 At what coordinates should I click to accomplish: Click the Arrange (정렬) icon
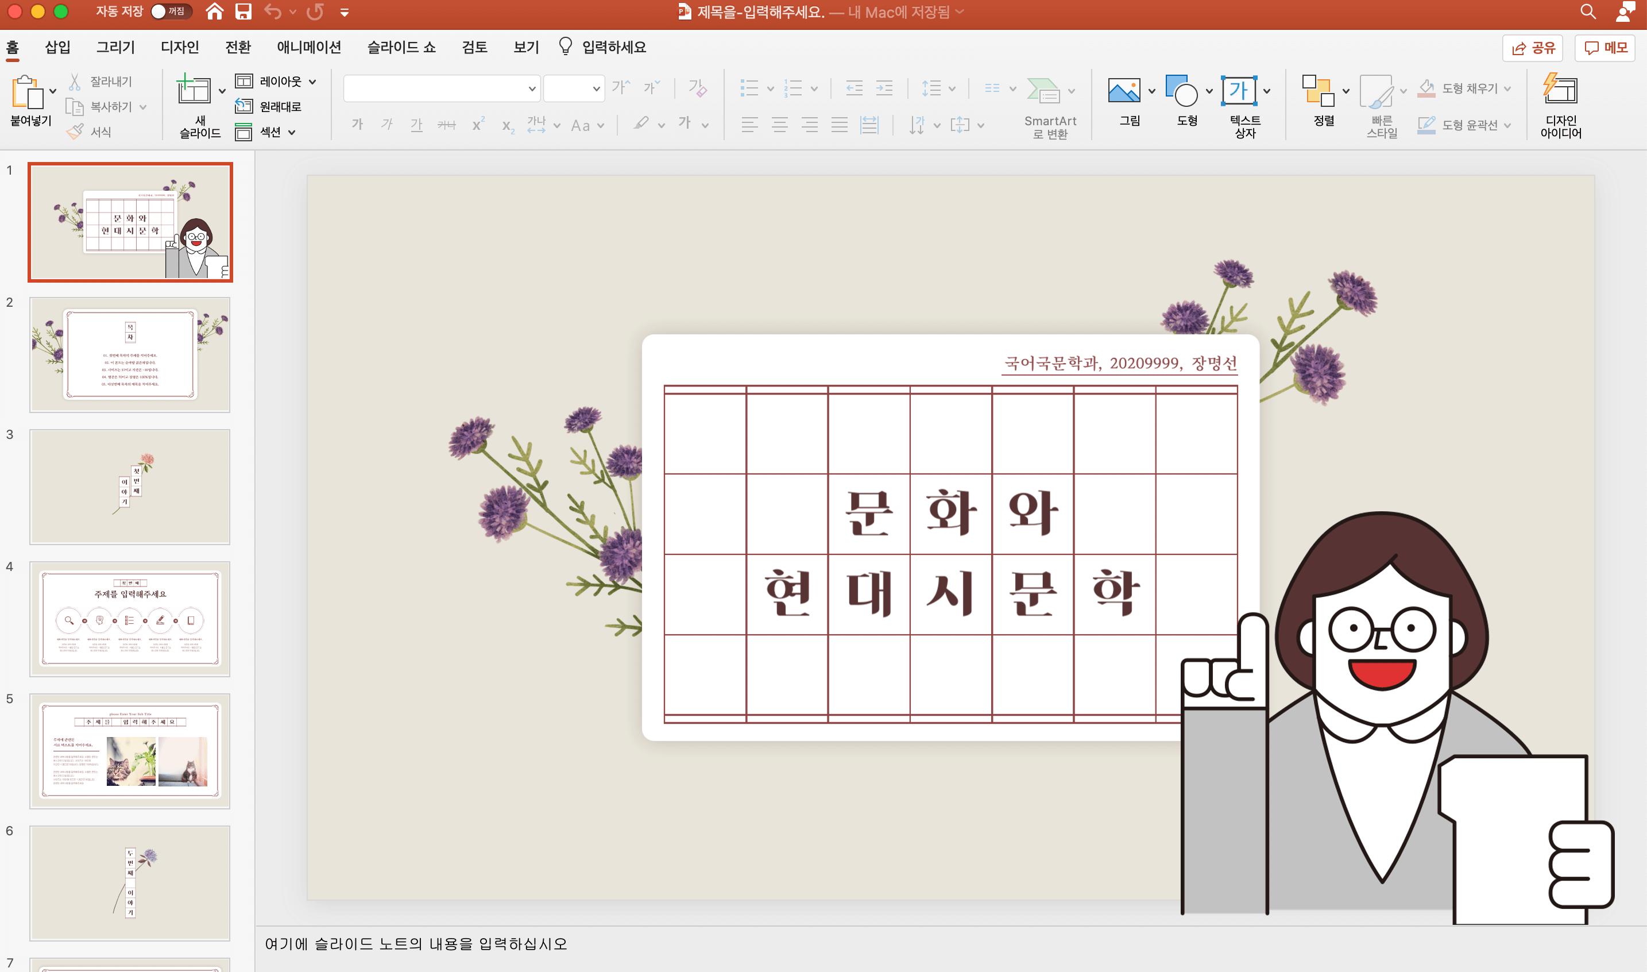click(1318, 91)
